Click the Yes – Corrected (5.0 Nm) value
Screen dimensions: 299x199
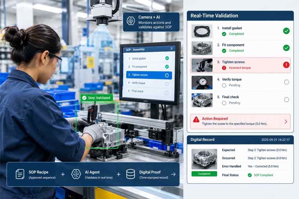(263, 166)
